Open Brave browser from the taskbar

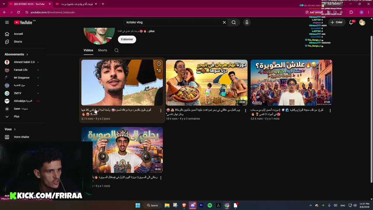(x=184, y=205)
